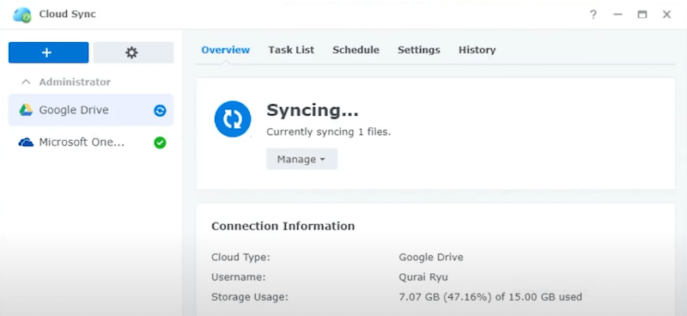Click 'Currently syncing 1 files.' text

tap(329, 132)
